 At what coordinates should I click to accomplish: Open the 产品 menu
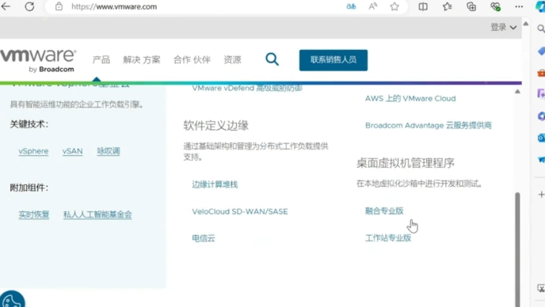click(x=101, y=59)
